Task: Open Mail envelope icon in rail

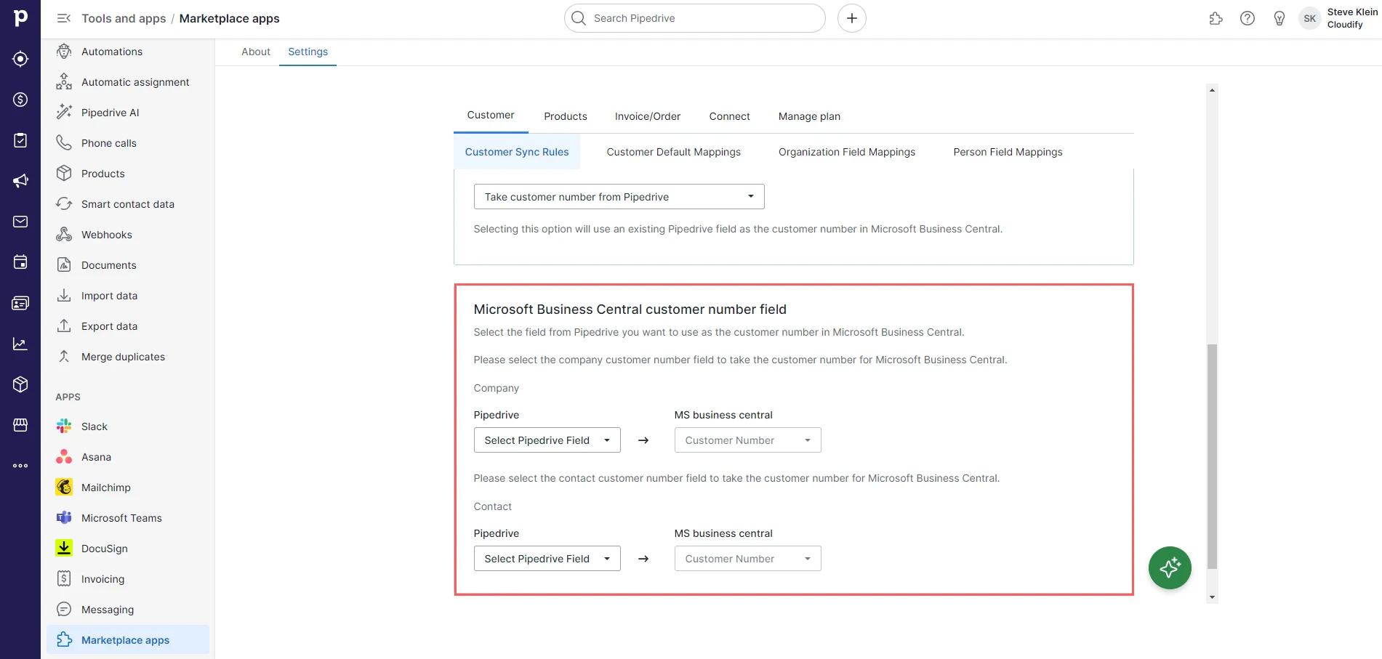Action: click(20, 222)
